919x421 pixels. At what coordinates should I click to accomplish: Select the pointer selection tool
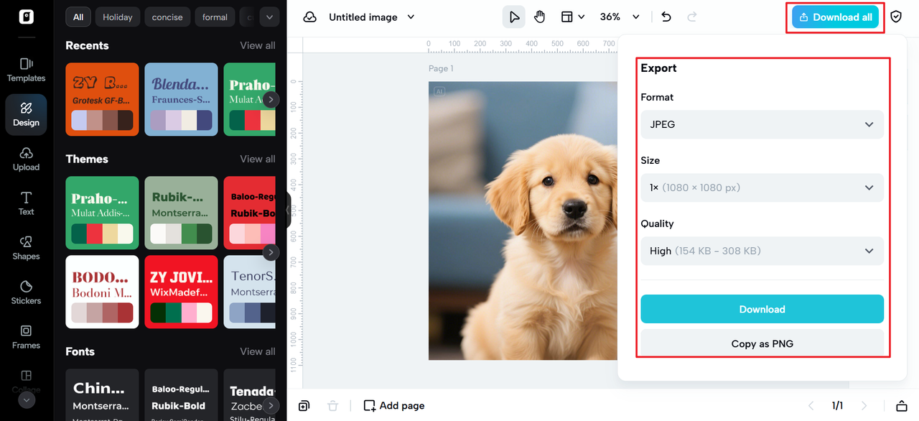pos(514,17)
